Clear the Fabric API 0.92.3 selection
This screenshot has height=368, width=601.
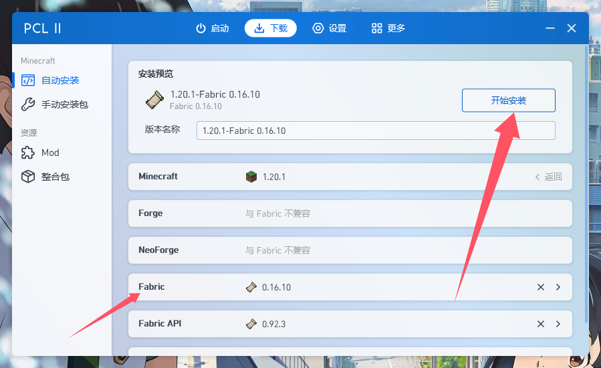click(x=541, y=324)
